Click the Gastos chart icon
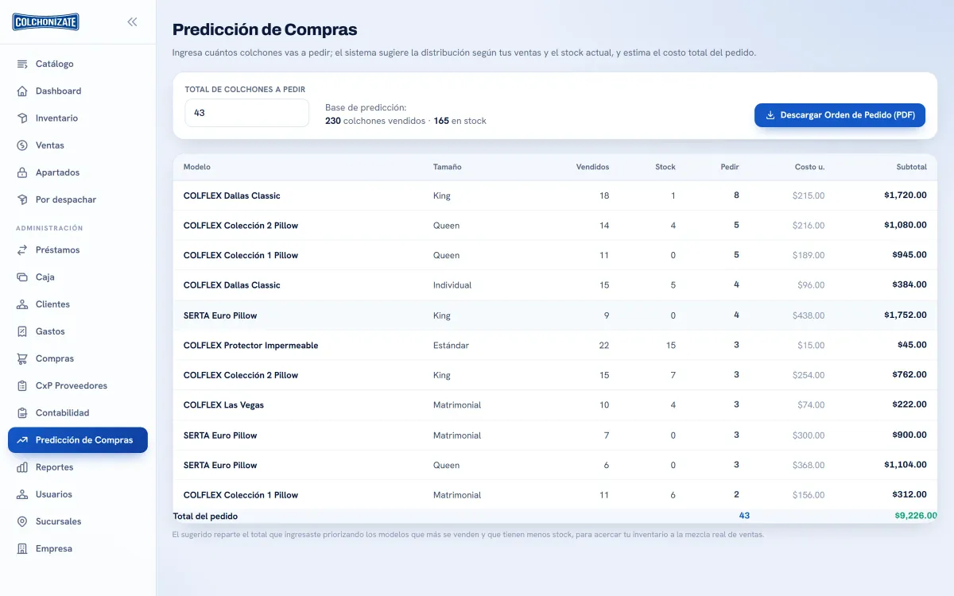Screen dimensions: 954x596 coord(22,331)
